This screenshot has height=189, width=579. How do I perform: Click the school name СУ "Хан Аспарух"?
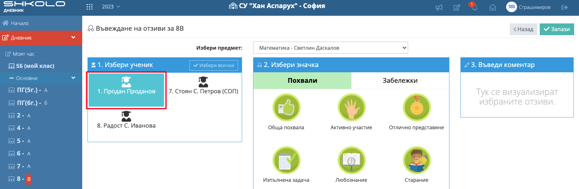(277, 6)
